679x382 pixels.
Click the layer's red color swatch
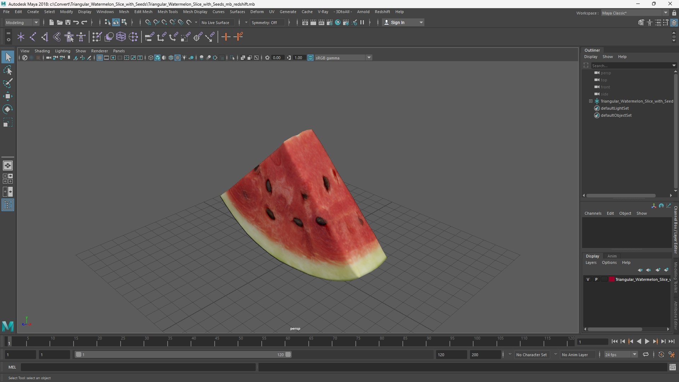tap(611, 279)
